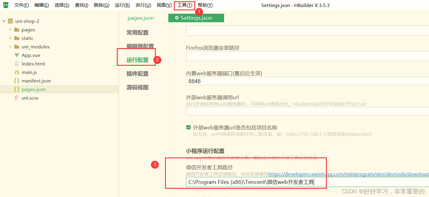Select the JS icon next to main.js
The height and width of the screenshot is (197, 429).
(x=17, y=72)
